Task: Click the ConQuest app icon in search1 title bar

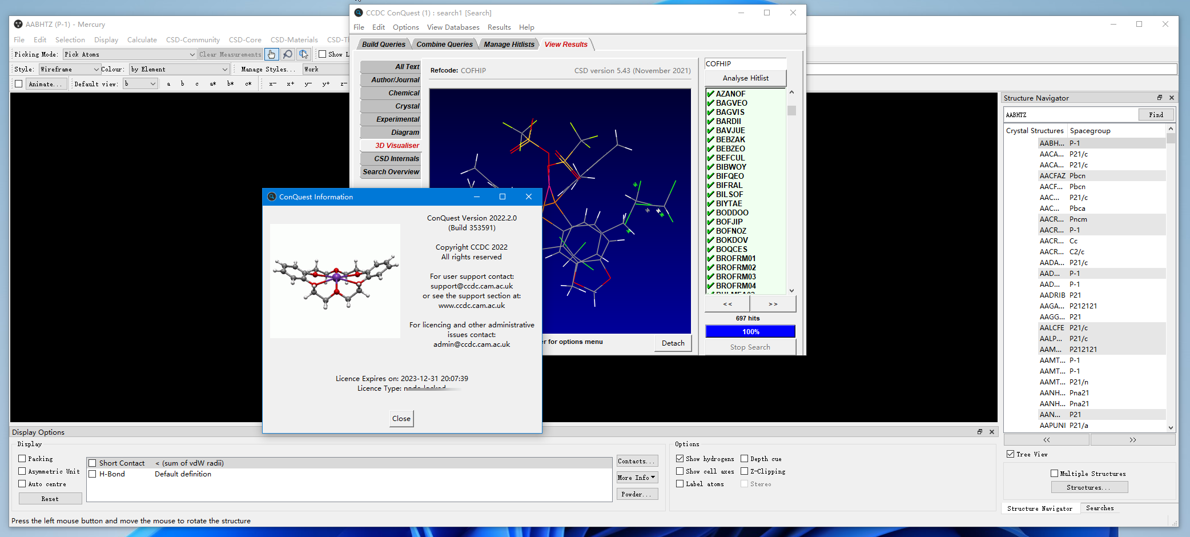Action: [359, 13]
